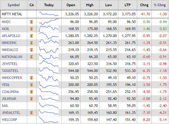Image resolution: width=169 pixels, height=124 pixels.
Task: Click HINDZINC corporate action icon
Action: point(32,43)
